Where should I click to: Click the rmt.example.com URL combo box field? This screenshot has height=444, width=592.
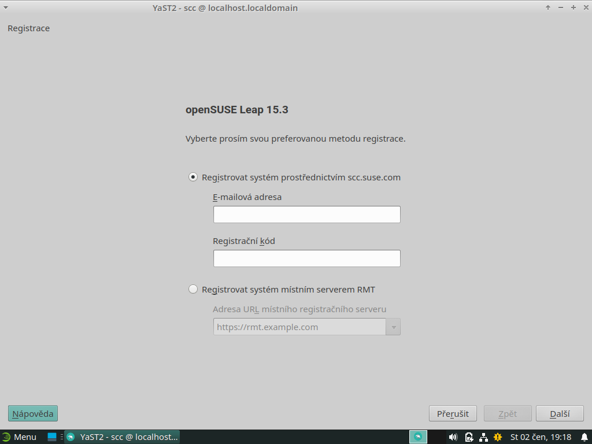[299, 327]
